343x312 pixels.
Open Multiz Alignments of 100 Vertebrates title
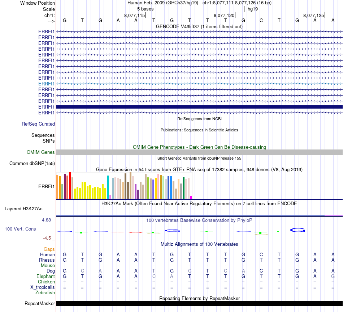tap(199, 244)
